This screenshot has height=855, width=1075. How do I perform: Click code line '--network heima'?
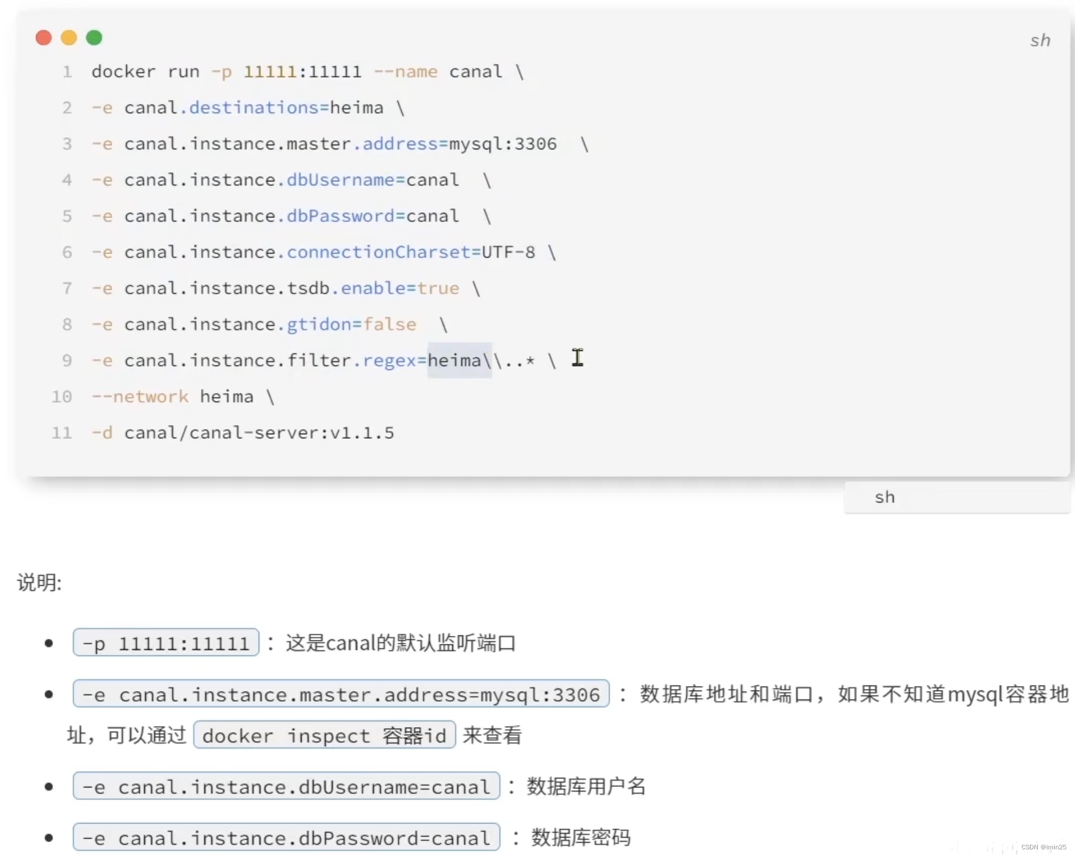pos(183,397)
